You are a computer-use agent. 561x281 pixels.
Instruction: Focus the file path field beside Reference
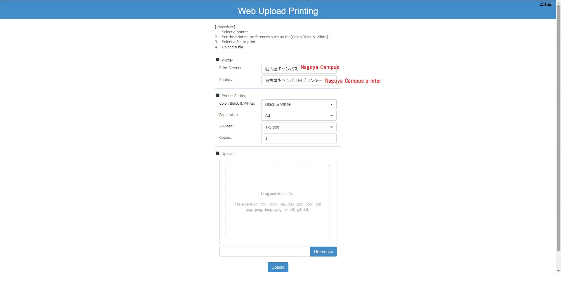[264, 252]
